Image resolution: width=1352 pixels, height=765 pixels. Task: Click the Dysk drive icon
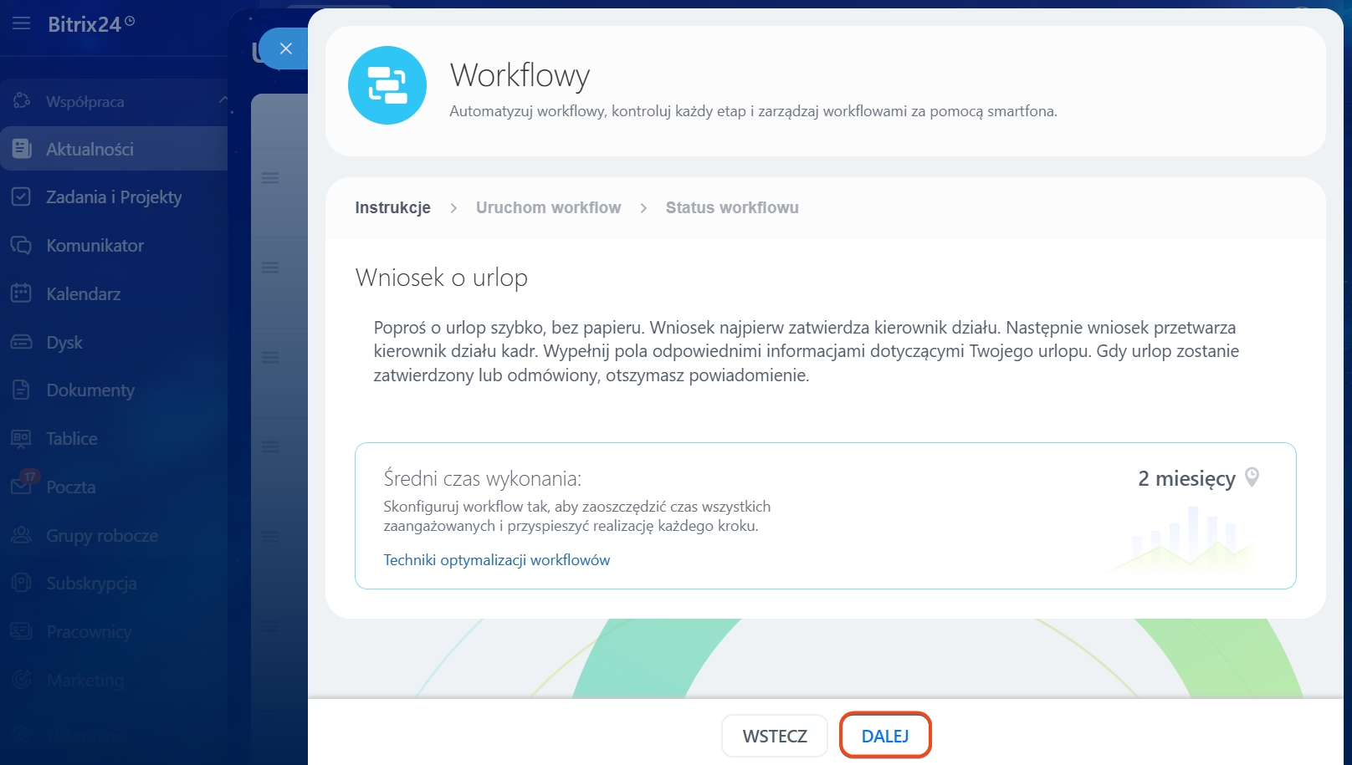pyautogui.click(x=21, y=342)
